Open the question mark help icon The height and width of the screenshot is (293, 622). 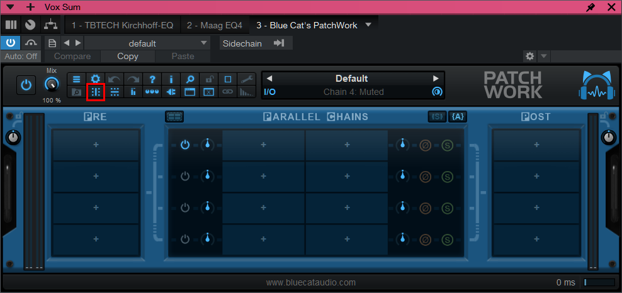point(152,80)
